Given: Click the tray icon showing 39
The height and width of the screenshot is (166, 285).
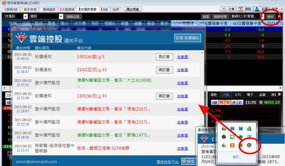Looking at the screenshot, I should (232, 129).
